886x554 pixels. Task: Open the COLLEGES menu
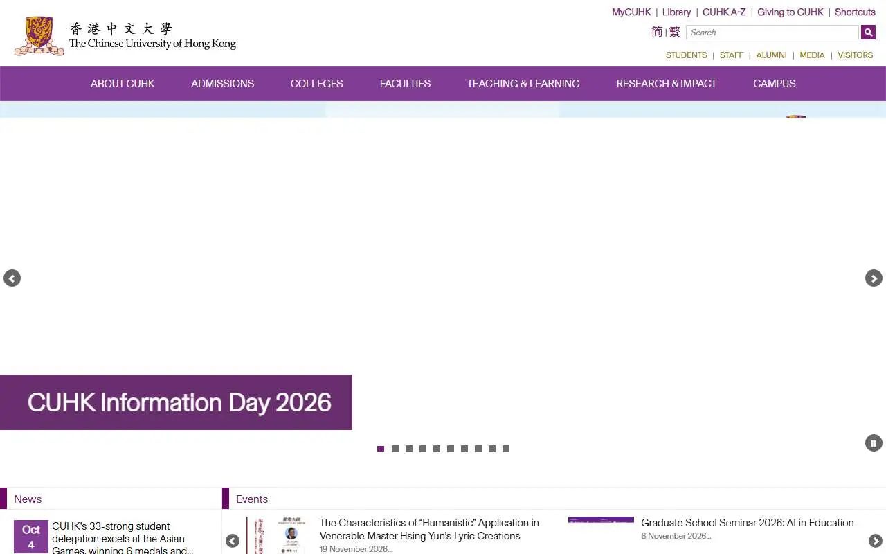click(316, 84)
